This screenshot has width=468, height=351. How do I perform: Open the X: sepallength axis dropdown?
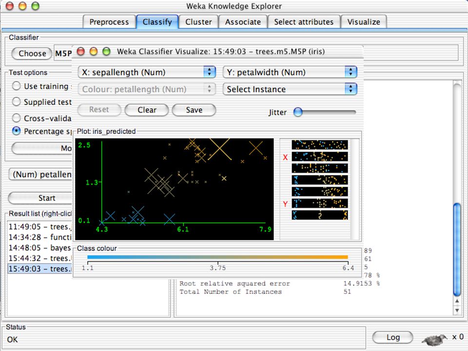click(147, 72)
